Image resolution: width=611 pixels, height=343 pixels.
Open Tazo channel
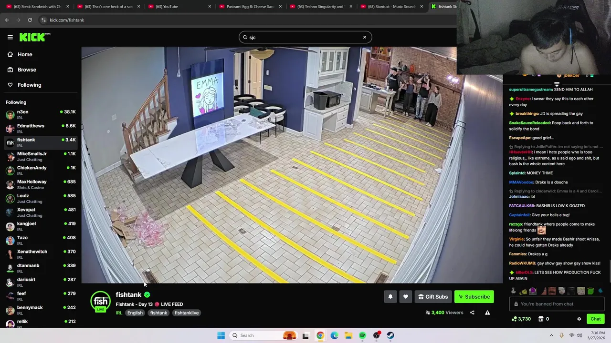pos(41,240)
